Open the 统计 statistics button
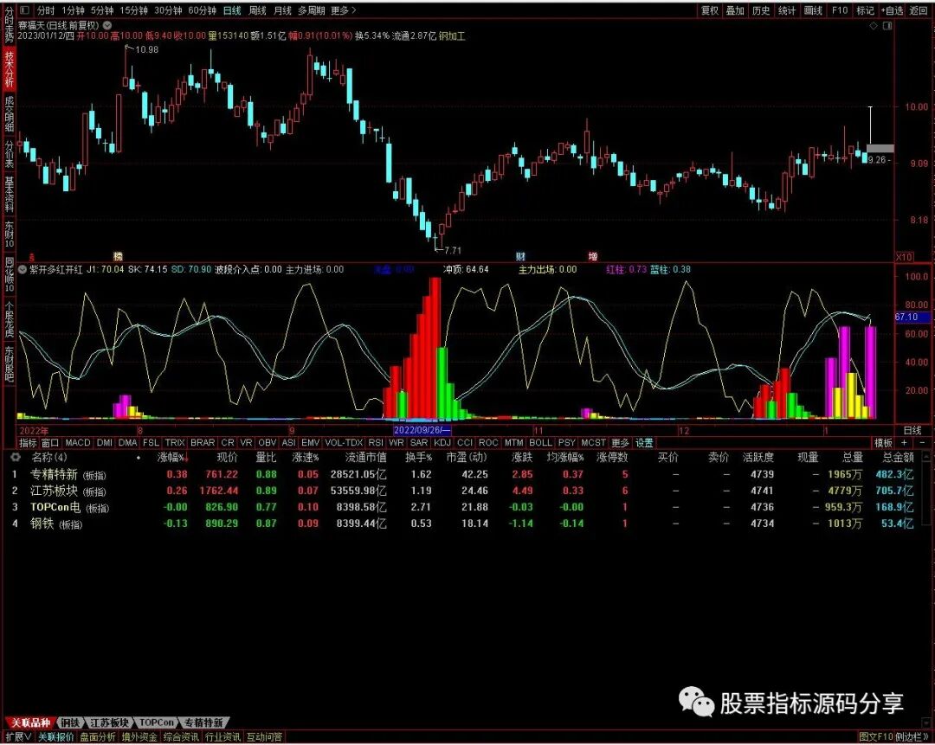Screen dimensions: 935x745 coord(786,10)
